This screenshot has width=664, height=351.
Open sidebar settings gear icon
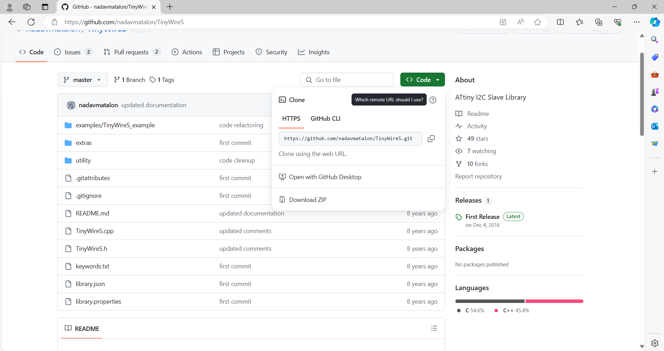point(655,343)
